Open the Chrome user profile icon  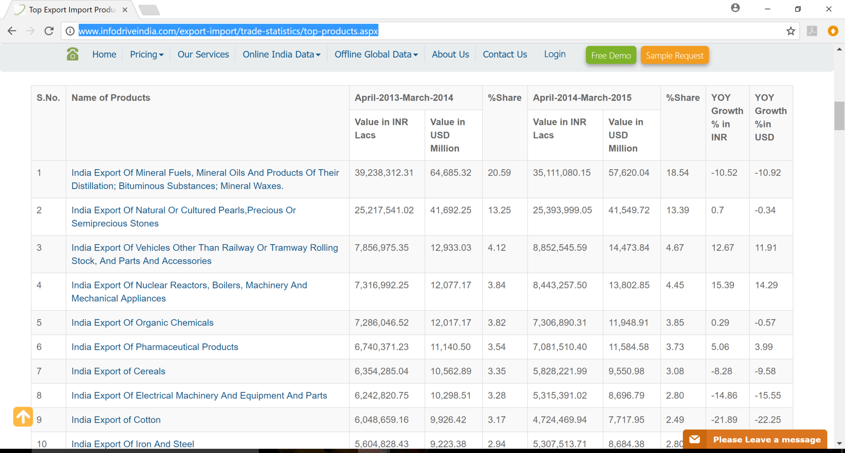coord(735,8)
